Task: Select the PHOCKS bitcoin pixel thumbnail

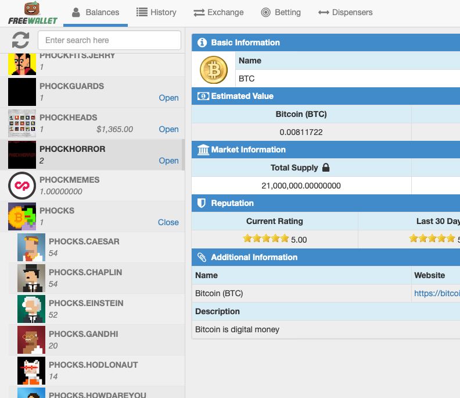Action: click(22, 216)
